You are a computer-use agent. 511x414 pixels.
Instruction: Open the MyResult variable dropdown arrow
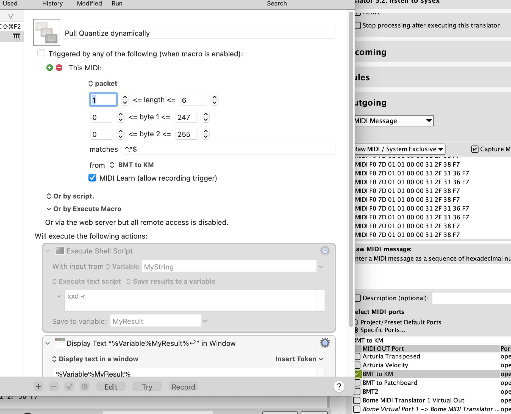pyautogui.click(x=205, y=321)
